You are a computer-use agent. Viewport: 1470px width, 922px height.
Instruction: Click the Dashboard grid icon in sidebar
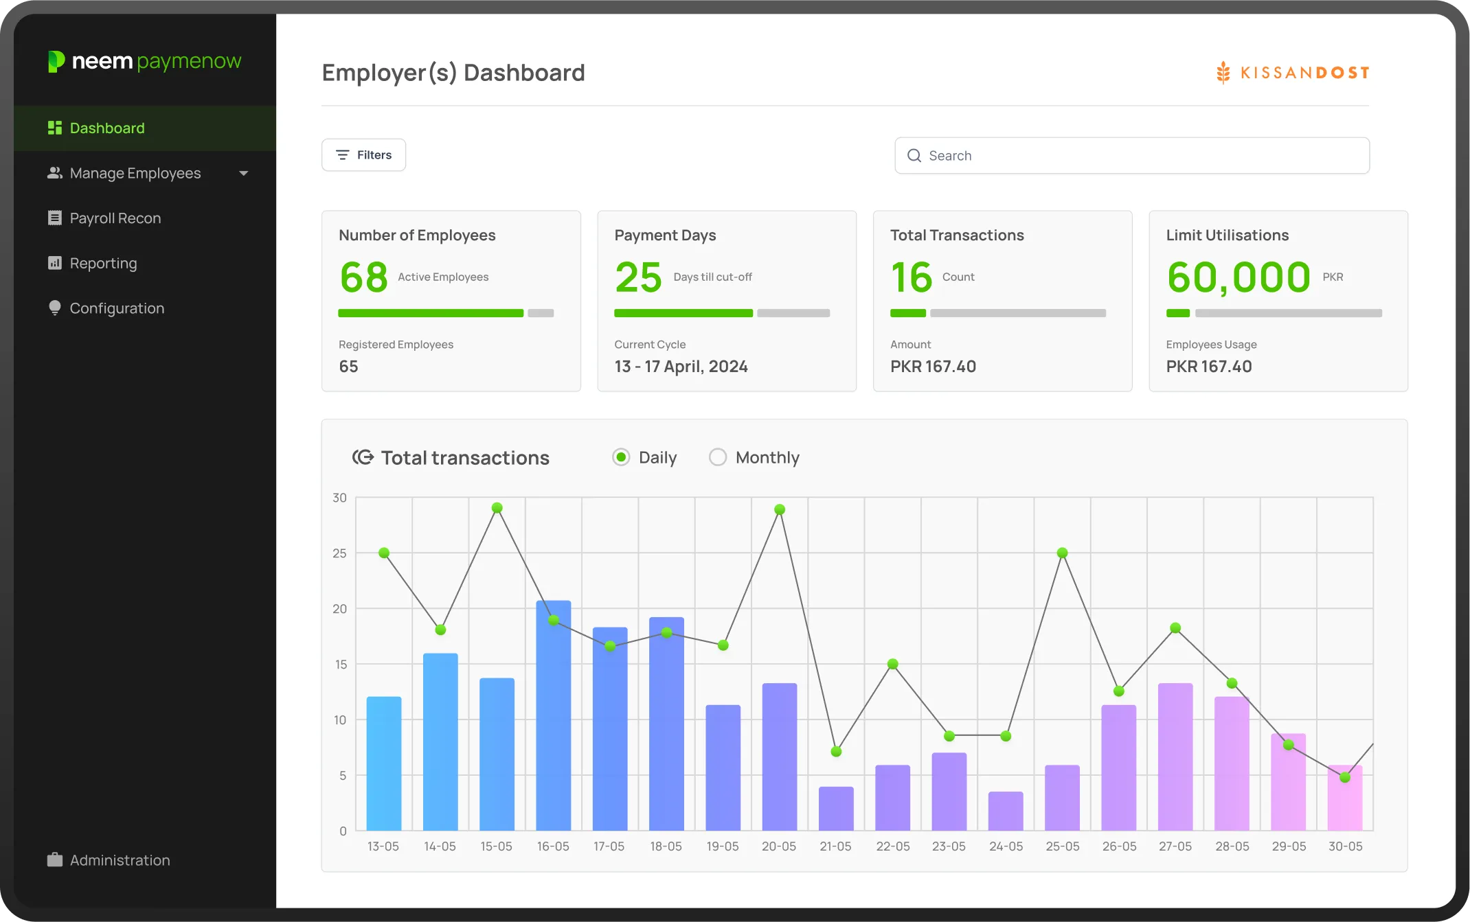(55, 128)
